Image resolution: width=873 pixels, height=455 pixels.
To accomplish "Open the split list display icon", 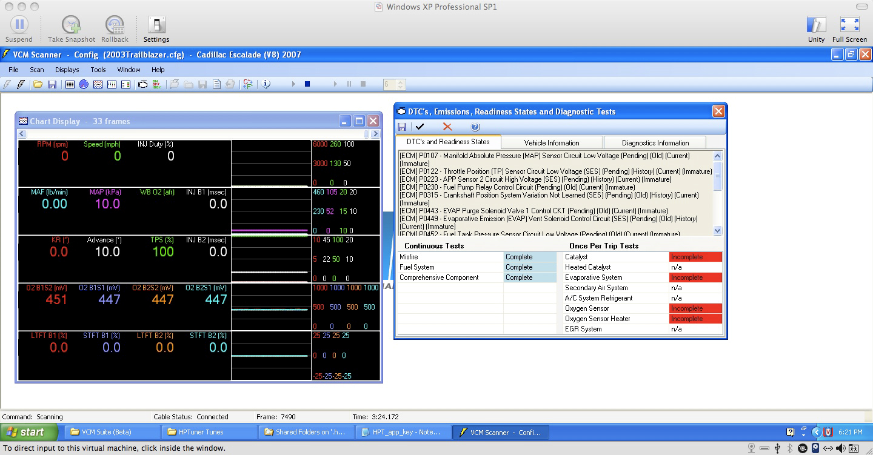I will 126,84.
